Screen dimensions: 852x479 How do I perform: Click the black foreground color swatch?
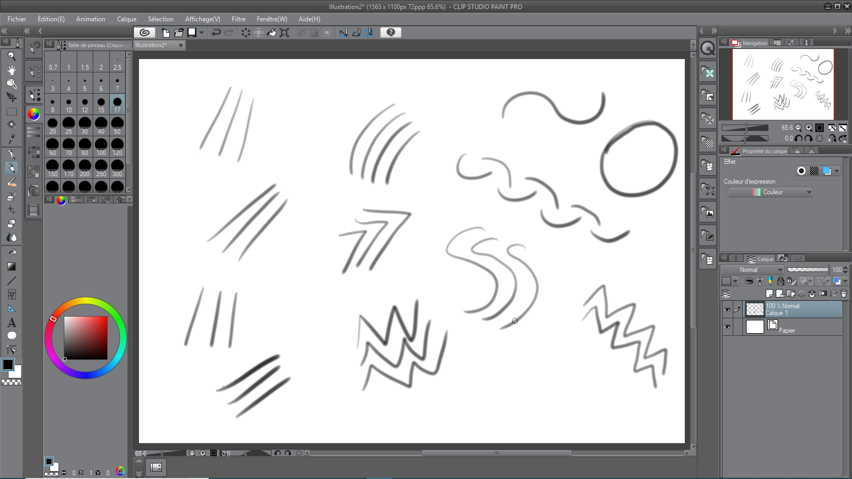pyautogui.click(x=8, y=365)
